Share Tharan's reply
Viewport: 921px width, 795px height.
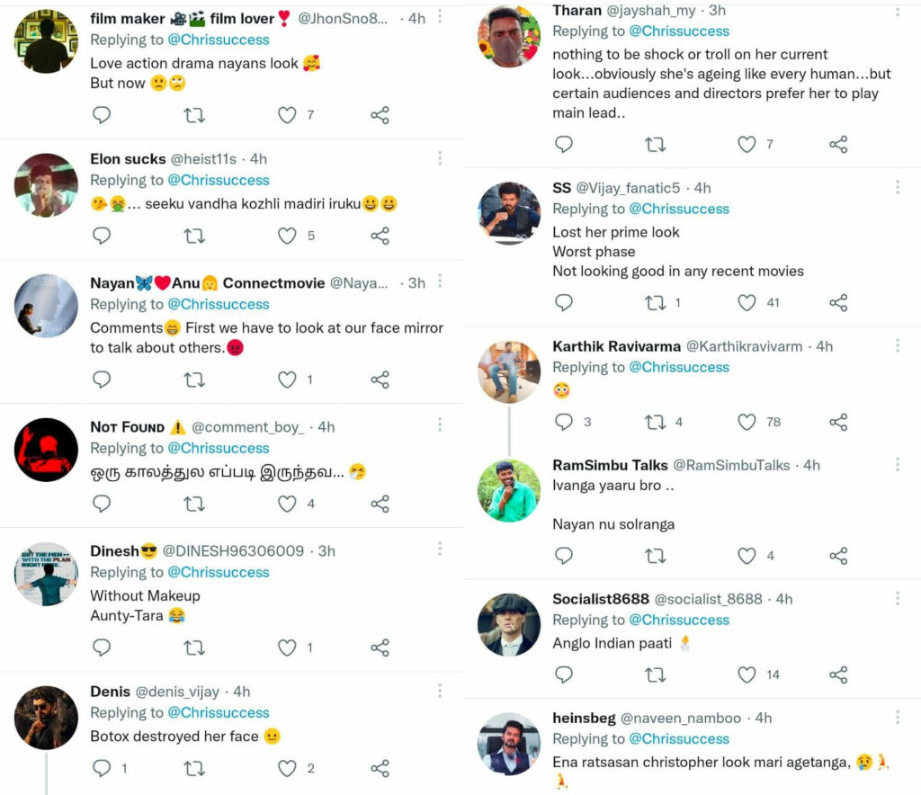838,145
